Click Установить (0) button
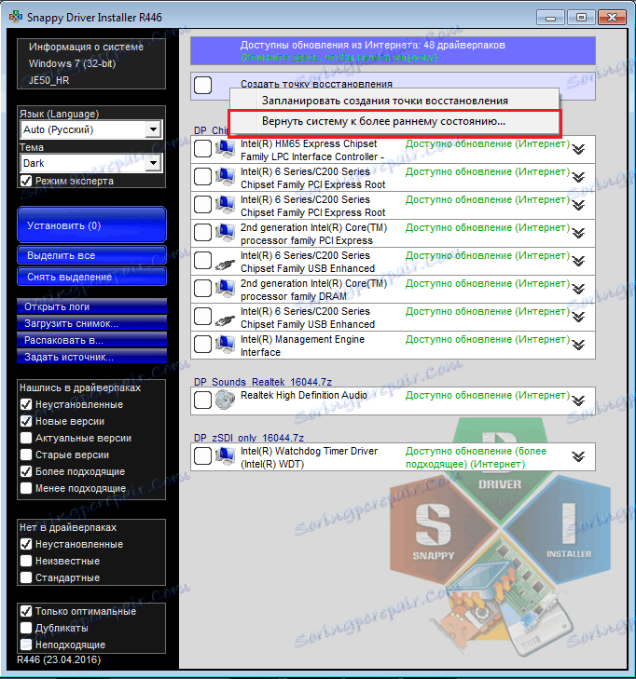Viewport: 636px width, 679px height. coord(91,225)
